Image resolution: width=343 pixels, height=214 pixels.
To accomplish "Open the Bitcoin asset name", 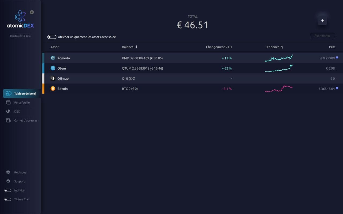I will (x=62, y=89).
